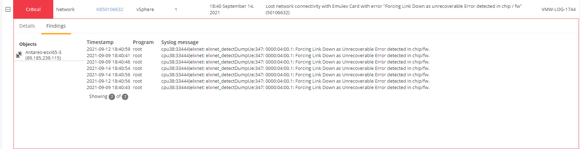Click the syslog message for 2021-09-09 18:40:43
Screen dimensions: 580x149
click(295, 88)
